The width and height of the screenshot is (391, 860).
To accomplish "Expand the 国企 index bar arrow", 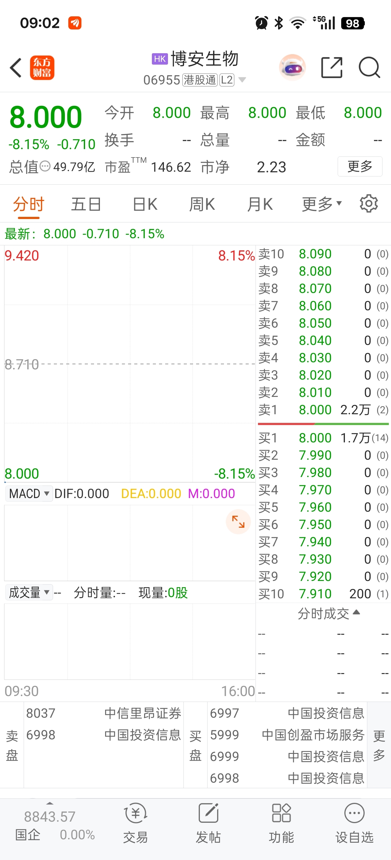I will tap(50, 803).
